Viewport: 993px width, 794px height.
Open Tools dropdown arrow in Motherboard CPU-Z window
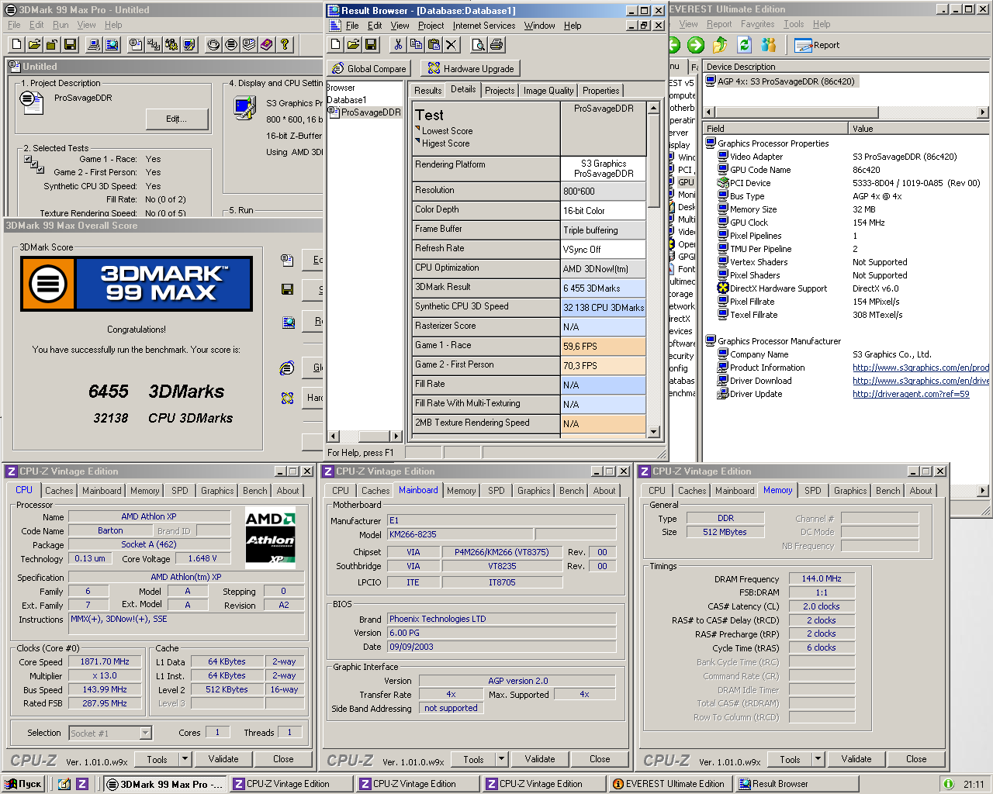click(501, 759)
